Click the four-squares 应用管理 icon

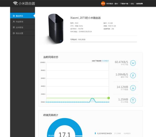[14, 27]
